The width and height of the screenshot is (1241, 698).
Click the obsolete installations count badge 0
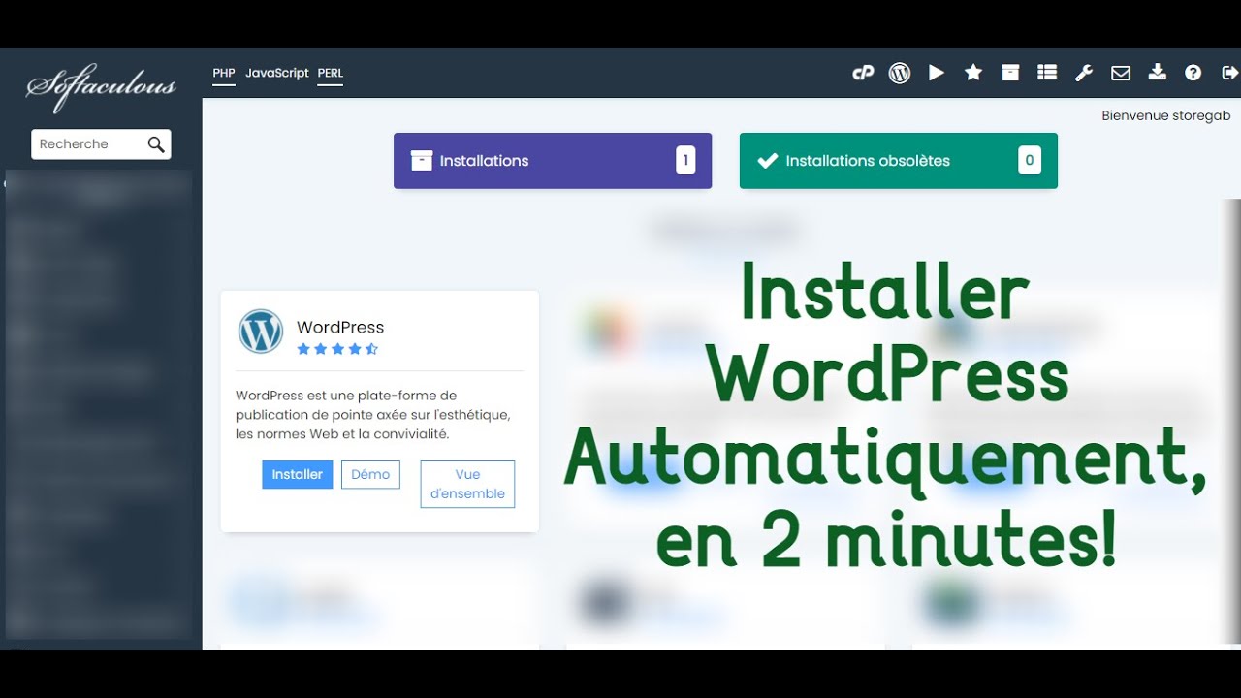(x=1030, y=161)
